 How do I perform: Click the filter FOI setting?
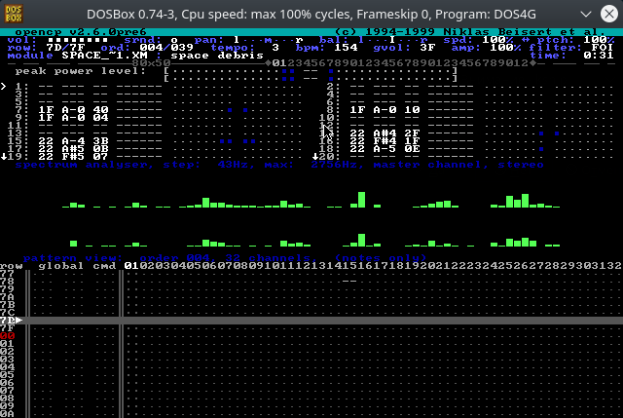tap(604, 48)
